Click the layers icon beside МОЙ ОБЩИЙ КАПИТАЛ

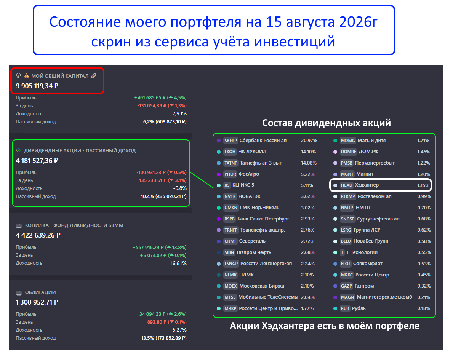tap(18, 76)
